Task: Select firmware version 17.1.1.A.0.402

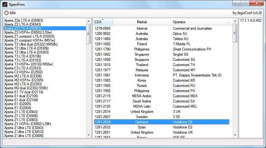Action: pyautogui.click(x=251, y=20)
